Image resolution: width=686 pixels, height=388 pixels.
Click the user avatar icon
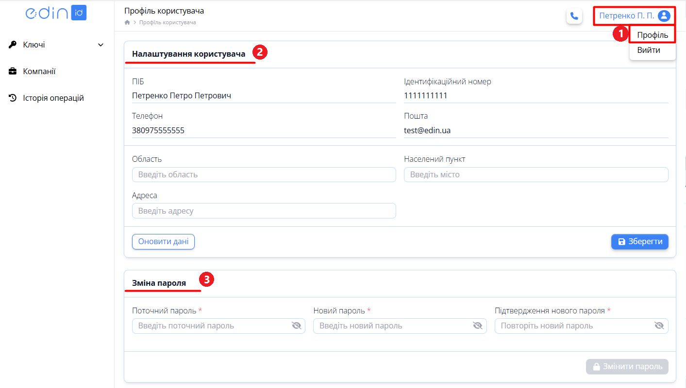click(x=664, y=16)
